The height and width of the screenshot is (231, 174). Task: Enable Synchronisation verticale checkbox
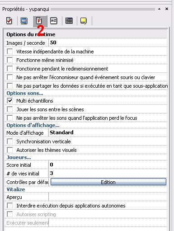(10, 141)
